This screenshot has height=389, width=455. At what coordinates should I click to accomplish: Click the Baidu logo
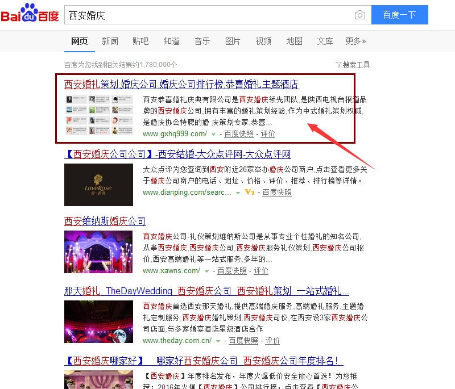[x=30, y=15]
